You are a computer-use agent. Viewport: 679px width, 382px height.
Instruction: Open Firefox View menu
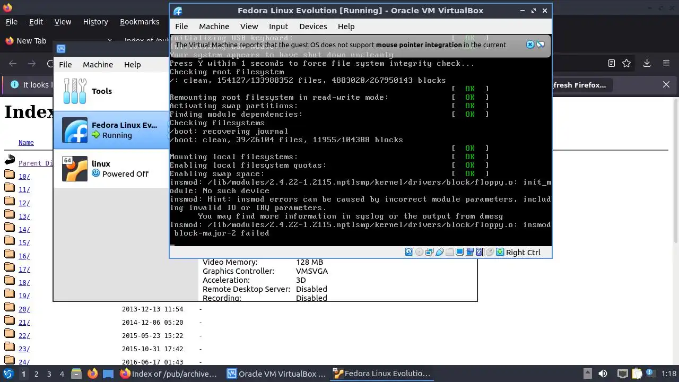[63, 22]
